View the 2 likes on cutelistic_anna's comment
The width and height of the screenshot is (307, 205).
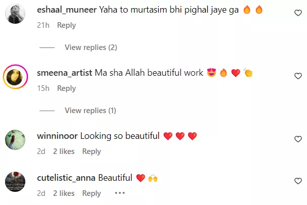tap(64, 193)
